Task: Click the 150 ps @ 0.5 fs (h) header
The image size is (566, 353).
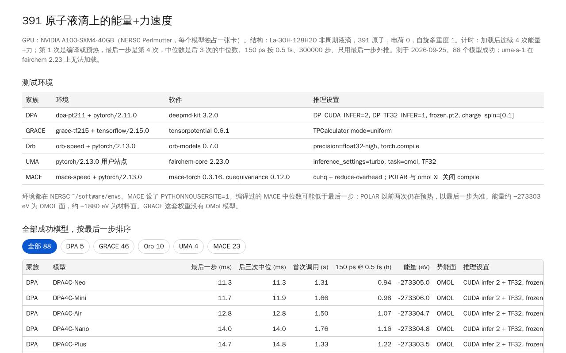Action: pos(363,267)
